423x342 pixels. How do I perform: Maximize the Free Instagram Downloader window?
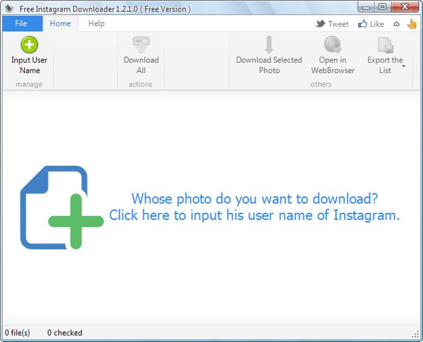point(383,7)
